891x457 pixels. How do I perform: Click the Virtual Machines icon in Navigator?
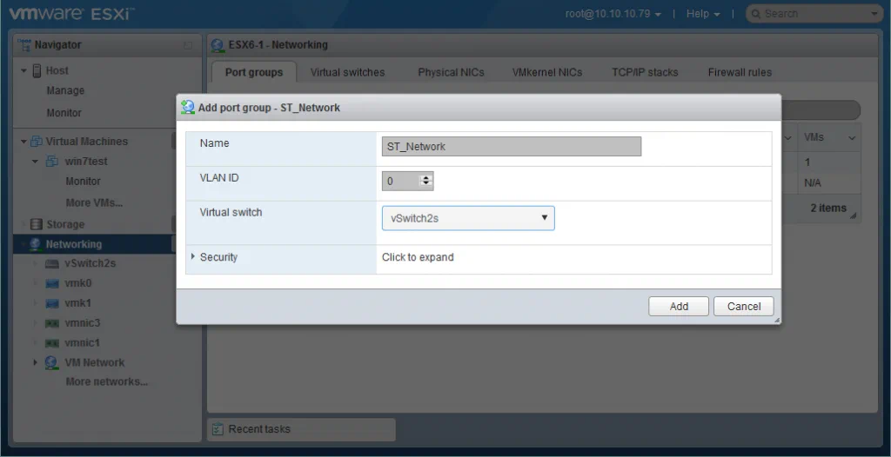[37, 141]
